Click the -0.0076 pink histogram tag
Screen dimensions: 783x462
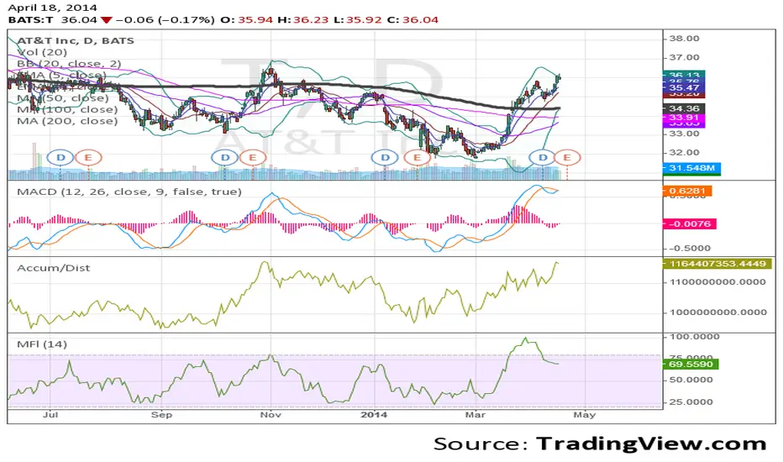coord(690,223)
